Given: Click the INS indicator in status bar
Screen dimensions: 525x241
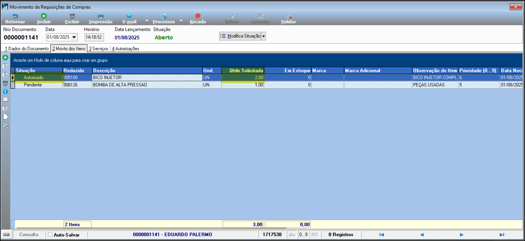Looking at the screenshot, I should 315,235.
